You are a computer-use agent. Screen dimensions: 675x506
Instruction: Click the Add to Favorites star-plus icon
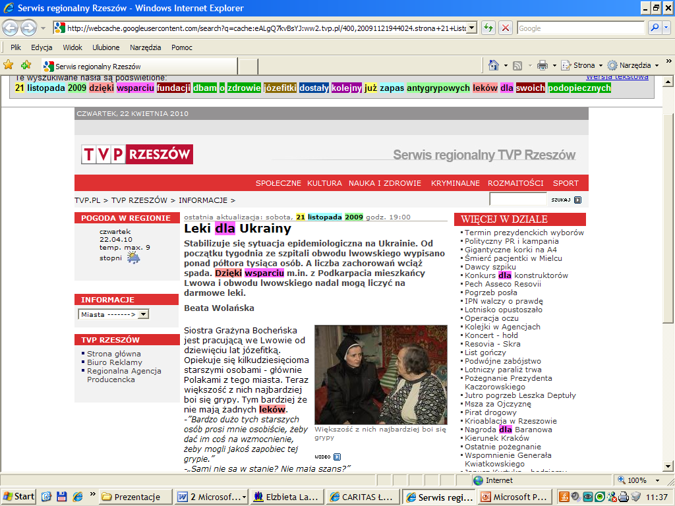coord(26,65)
